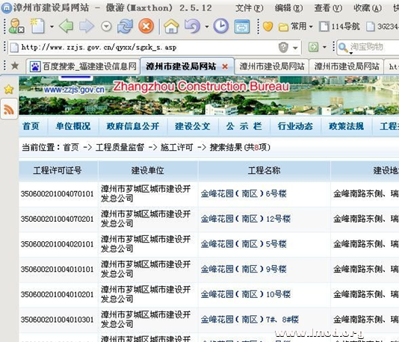399x342 pixels.
Task: Open 公示栏 navigation item
Action: coord(244,126)
